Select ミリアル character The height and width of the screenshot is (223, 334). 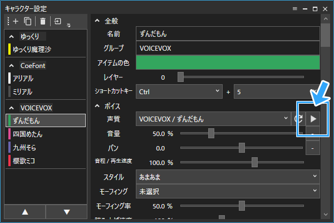click(46, 92)
